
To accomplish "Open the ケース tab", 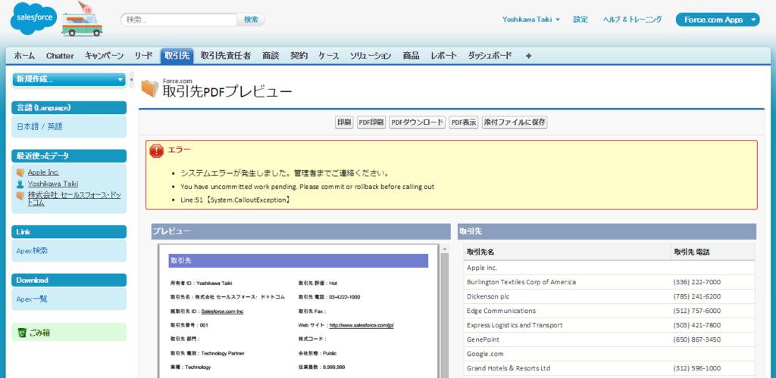I will [329, 56].
